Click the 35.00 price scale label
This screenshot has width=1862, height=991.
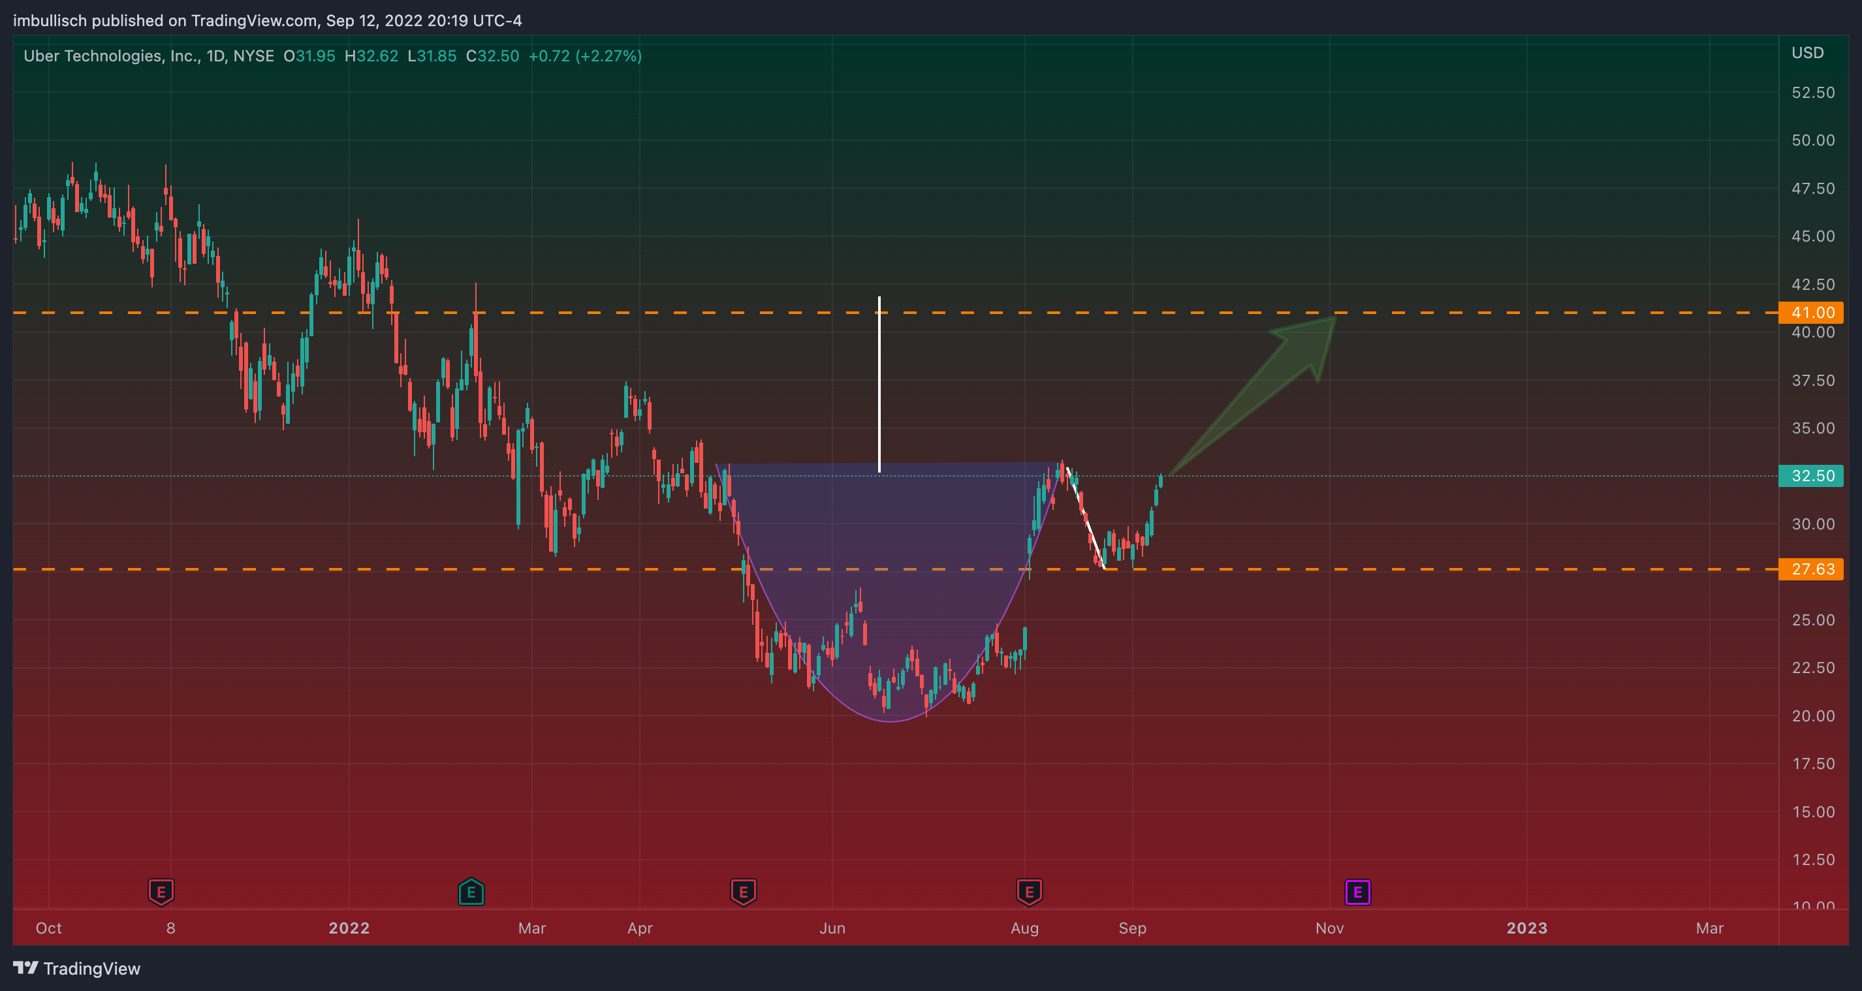[x=1813, y=428]
